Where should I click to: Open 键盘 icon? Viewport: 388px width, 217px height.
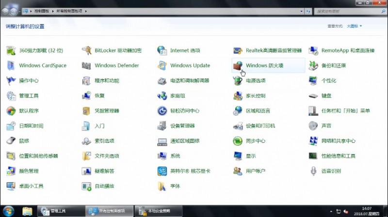[x=313, y=95]
